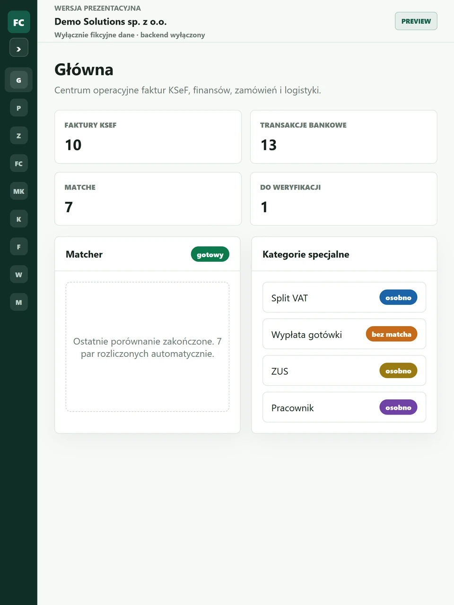
Task: Click the gotowy status badge
Action: (x=210, y=254)
